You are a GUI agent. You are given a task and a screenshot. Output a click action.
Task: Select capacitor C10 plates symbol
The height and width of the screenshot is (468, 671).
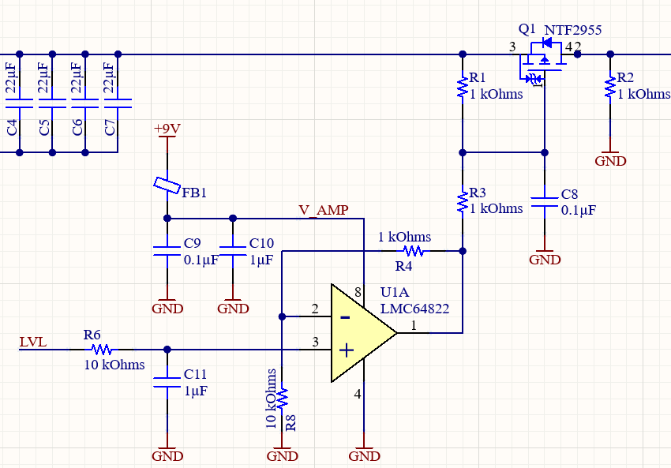[233, 251]
